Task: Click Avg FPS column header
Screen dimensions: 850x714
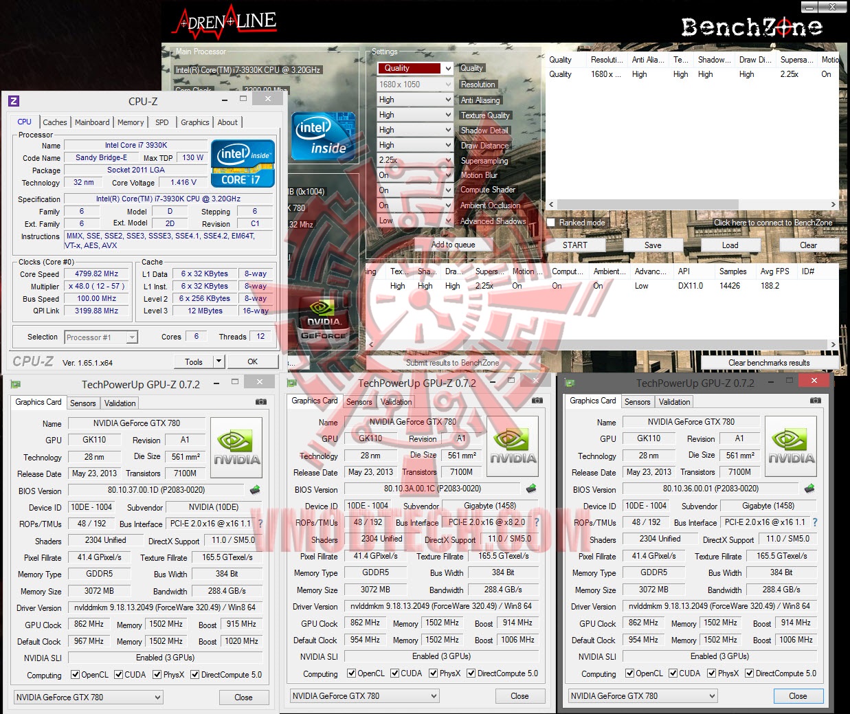Action: pos(774,271)
